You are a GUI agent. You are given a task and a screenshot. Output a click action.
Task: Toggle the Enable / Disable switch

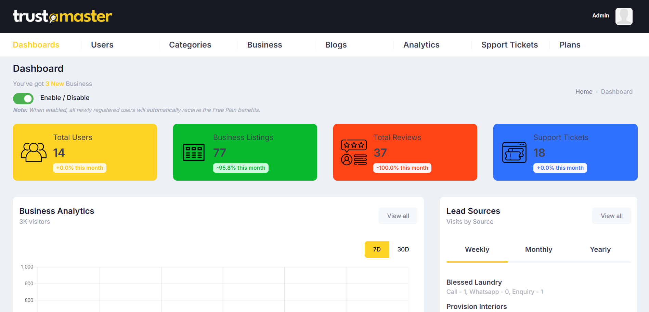(x=23, y=99)
